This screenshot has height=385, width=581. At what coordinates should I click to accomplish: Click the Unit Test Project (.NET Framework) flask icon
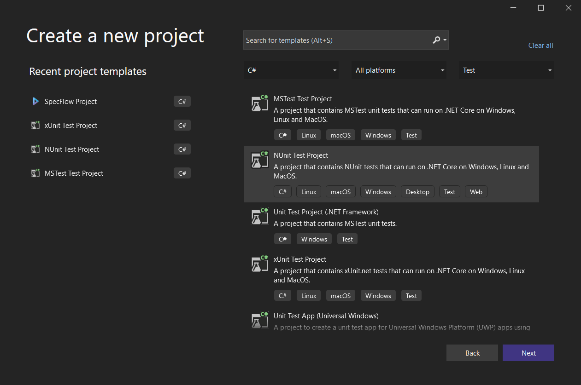pyautogui.click(x=259, y=216)
